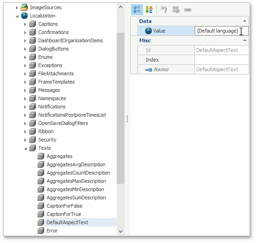Select the DefaultAspectText tree item
Viewport: 256px width, 243px height.
[x=67, y=222]
